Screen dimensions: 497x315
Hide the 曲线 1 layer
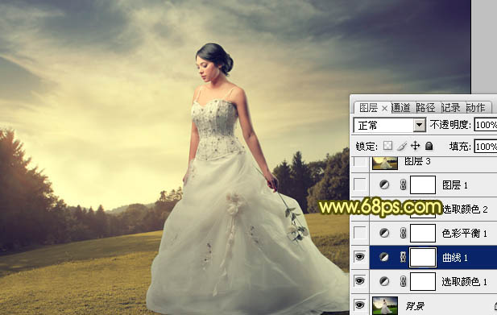point(360,257)
